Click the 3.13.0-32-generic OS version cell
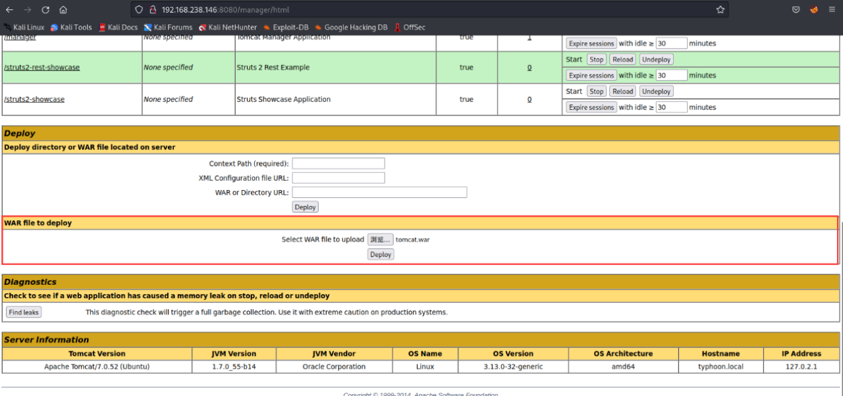Screen dimensions: 843x396 tap(512, 366)
